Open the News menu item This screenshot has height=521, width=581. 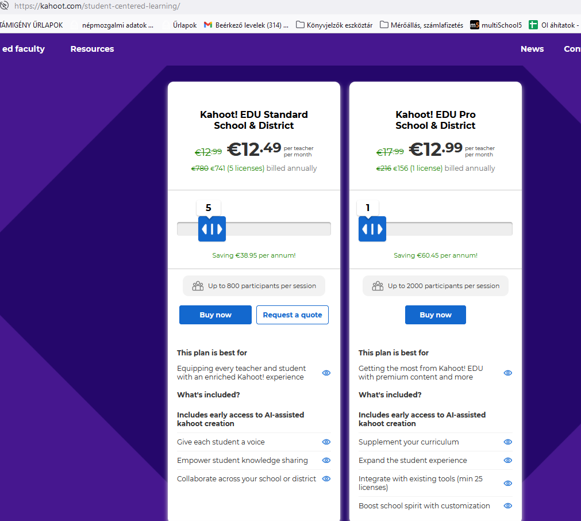point(532,49)
